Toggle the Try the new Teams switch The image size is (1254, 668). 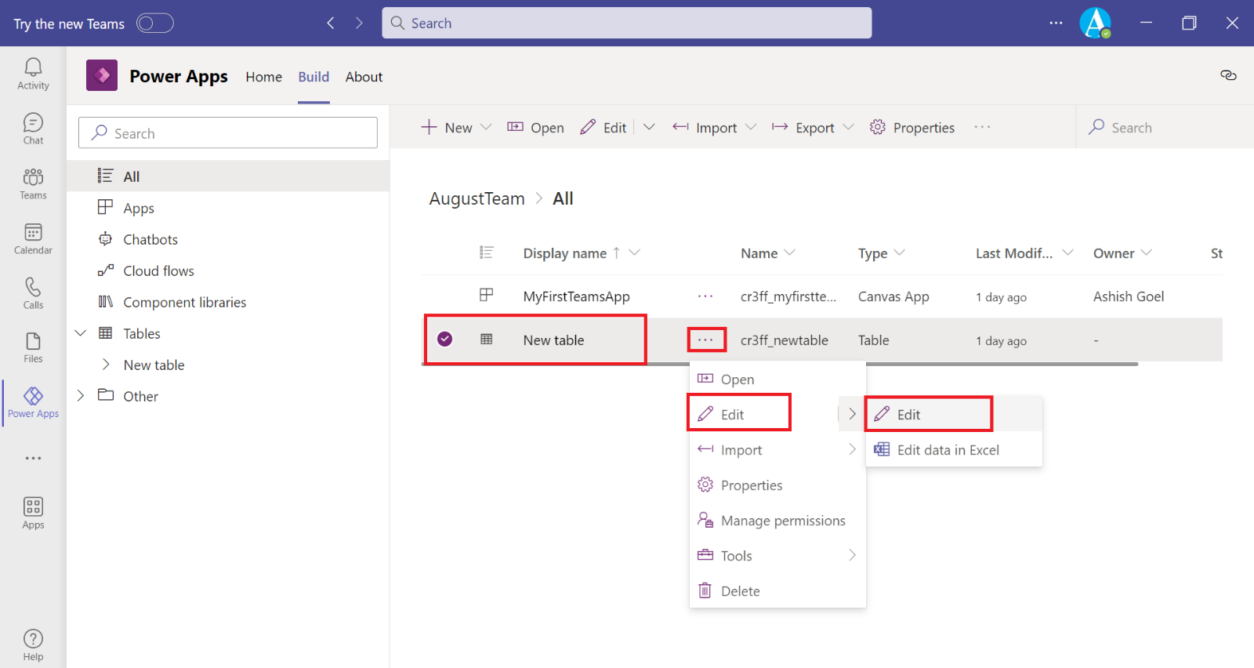coord(154,24)
